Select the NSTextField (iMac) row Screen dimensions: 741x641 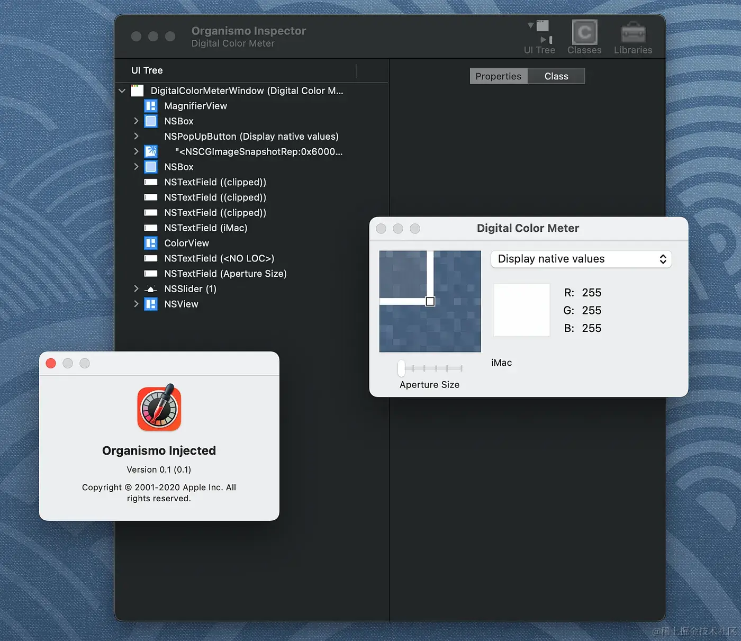[252, 228]
